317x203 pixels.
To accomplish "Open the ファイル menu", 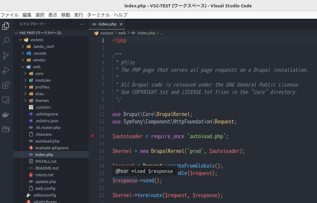I will click(x=10, y=15).
